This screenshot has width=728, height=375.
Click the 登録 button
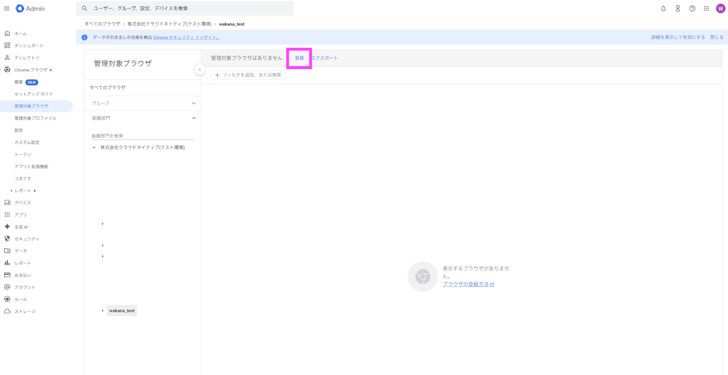coord(299,58)
